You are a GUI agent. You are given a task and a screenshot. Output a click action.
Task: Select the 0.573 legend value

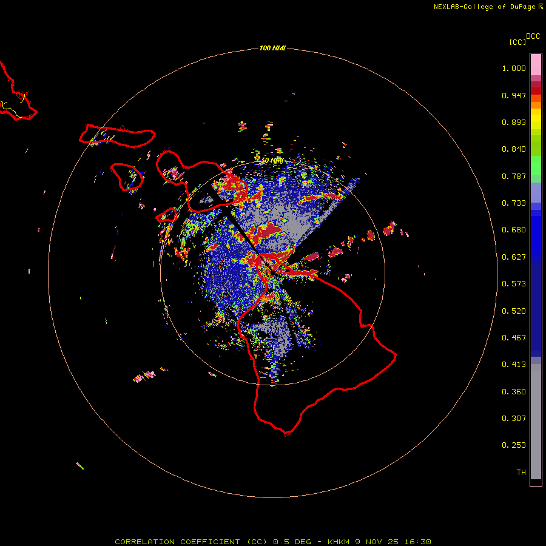click(x=514, y=284)
